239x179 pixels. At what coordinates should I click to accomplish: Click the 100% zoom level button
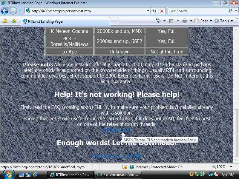pos(219,167)
